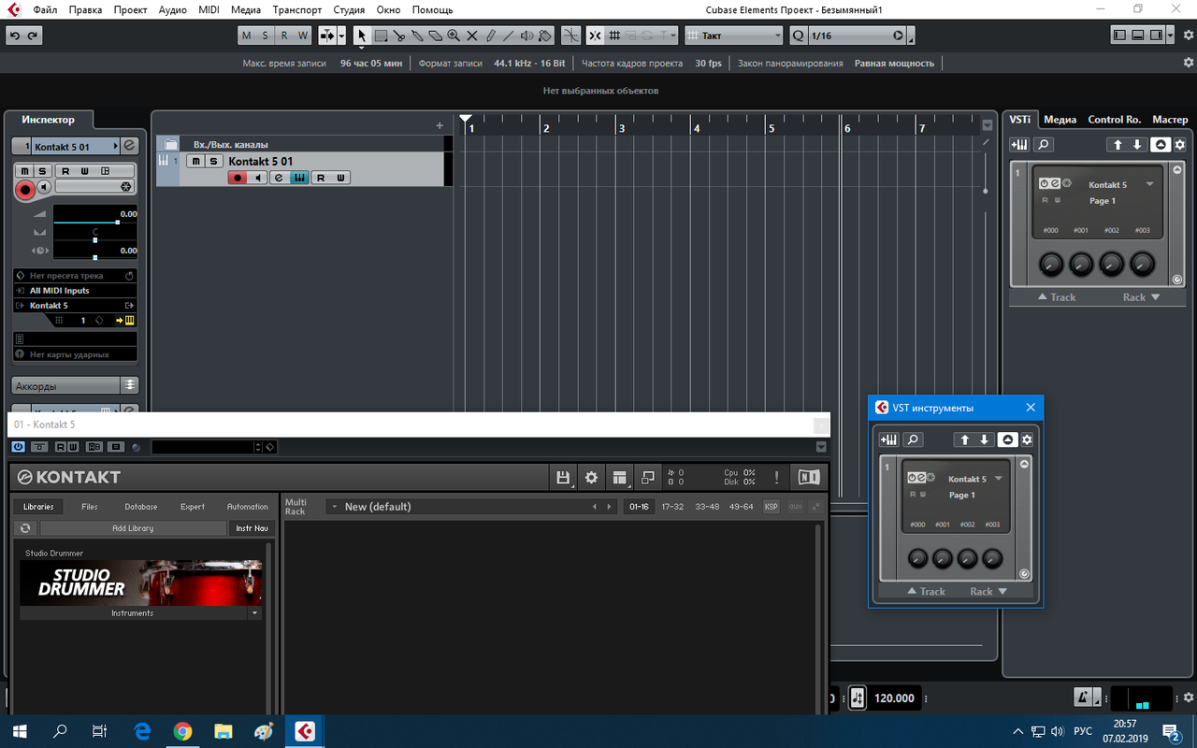Open Find Instruments search in VSTi panel
The image size is (1197, 748).
(x=1043, y=145)
